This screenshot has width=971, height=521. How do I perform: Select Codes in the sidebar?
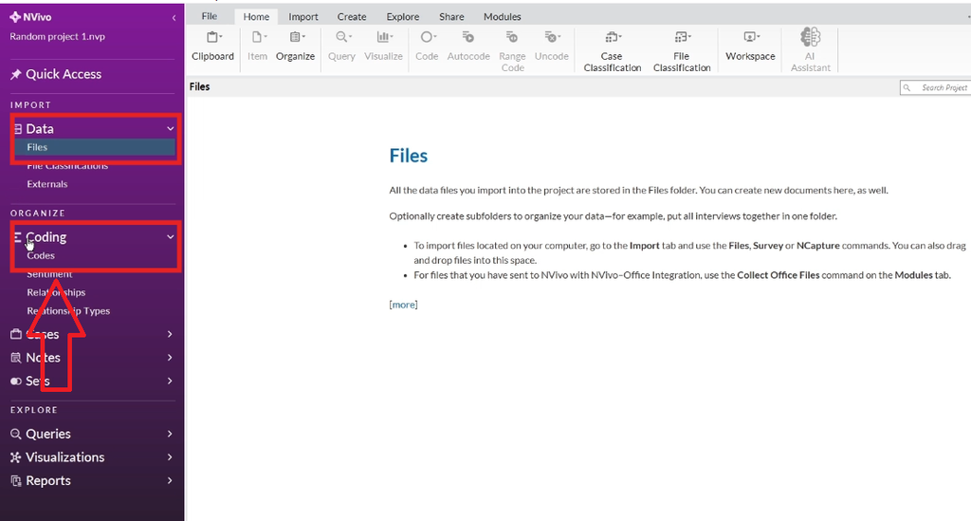tap(41, 255)
